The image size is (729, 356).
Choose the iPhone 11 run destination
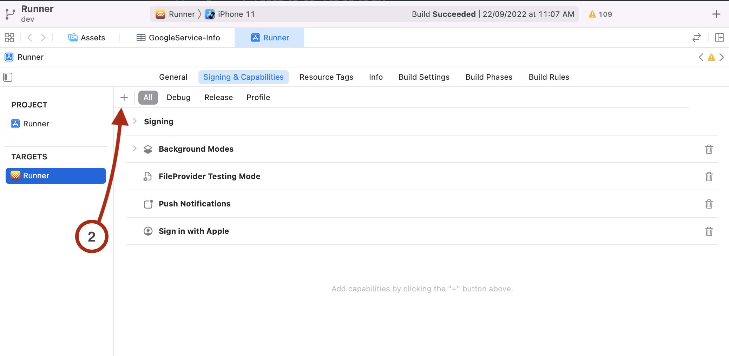point(230,14)
